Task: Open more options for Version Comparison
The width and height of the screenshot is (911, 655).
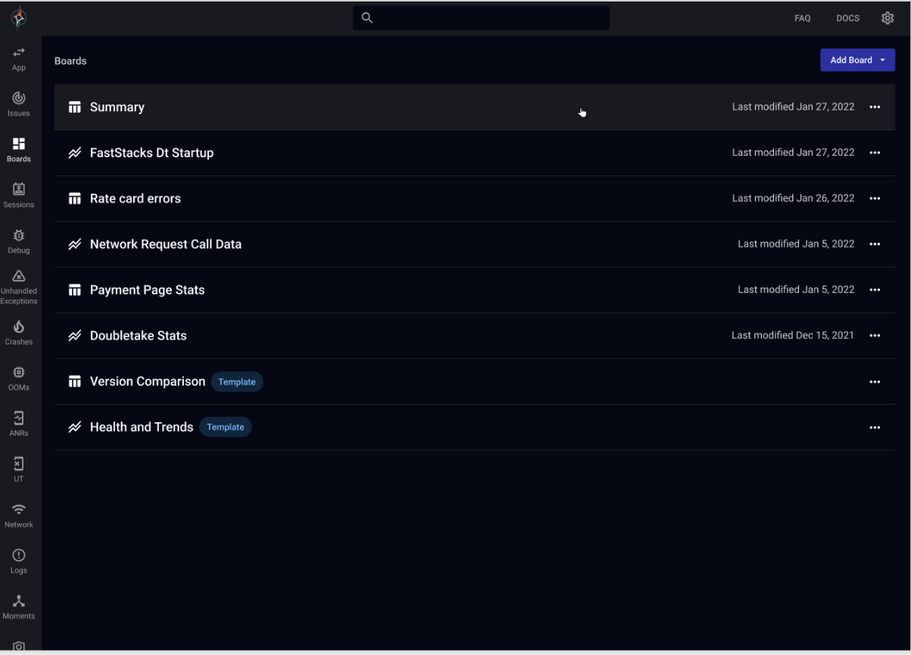Action: click(x=875, y=382)
